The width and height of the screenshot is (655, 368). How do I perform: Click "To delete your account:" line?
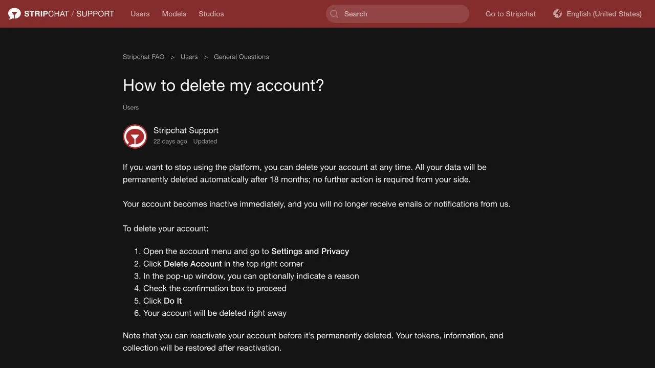(x=166, y=228)
